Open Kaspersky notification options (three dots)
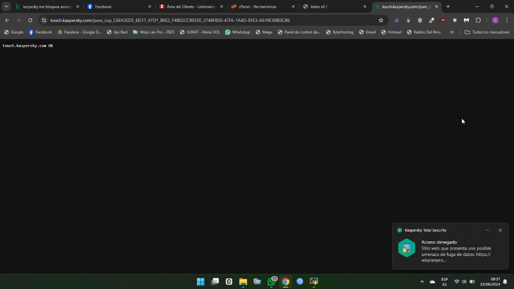514x289 pixels. (x=487, y=230)
